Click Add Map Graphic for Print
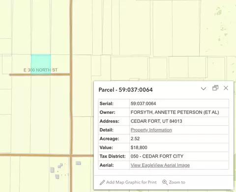 click(128, 182)
